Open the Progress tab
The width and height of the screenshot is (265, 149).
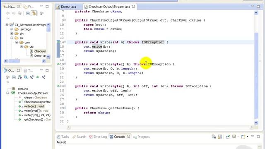coord(141,137)
